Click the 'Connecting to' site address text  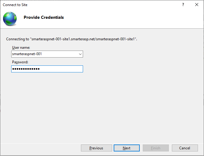point(72,39)
